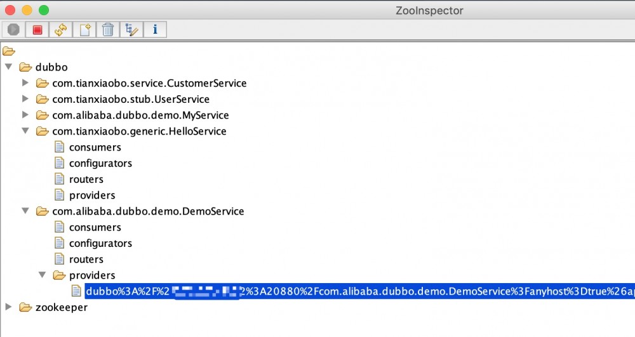
Task: Click folder icon of MyService node
Action: coord(42,116)
